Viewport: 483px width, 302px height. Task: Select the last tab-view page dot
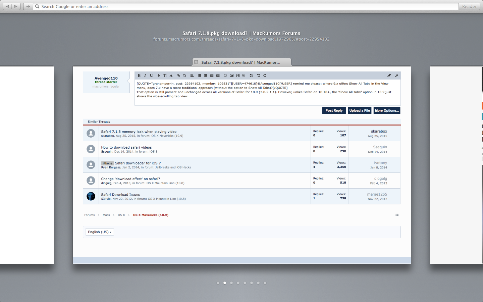click(x=265, y=283)
